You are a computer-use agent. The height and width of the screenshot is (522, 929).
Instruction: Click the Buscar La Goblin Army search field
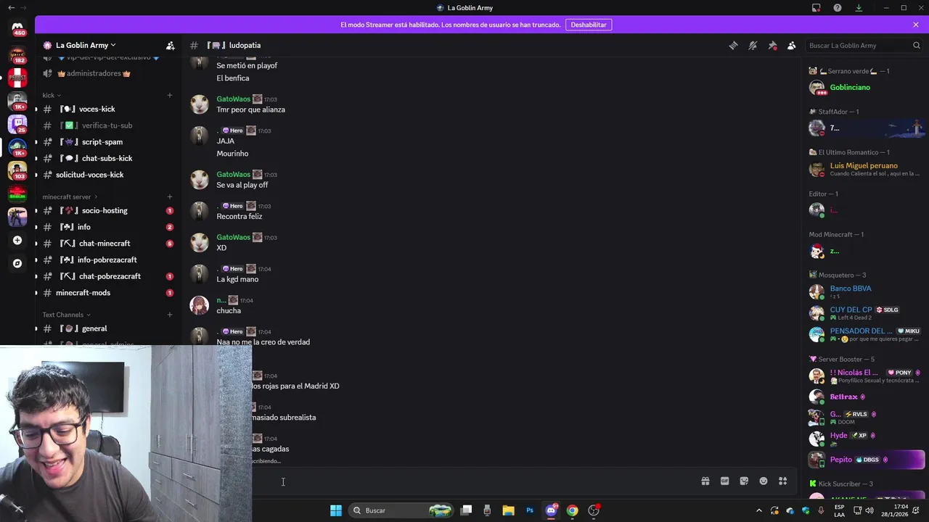(x=864, y=45)
